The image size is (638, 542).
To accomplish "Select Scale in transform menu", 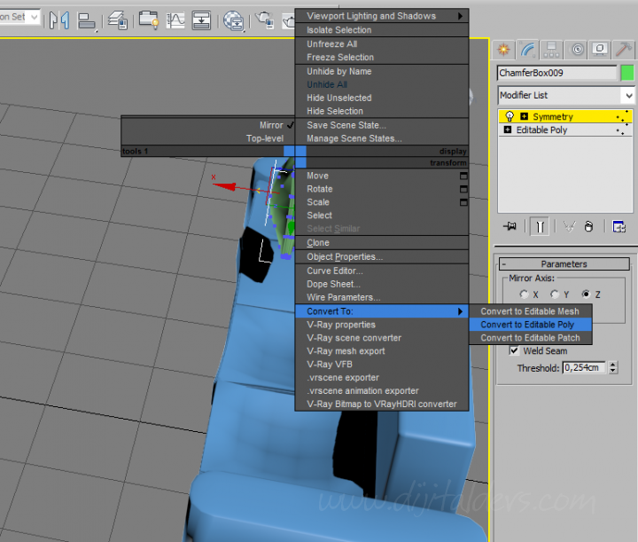I will [377, 202].
